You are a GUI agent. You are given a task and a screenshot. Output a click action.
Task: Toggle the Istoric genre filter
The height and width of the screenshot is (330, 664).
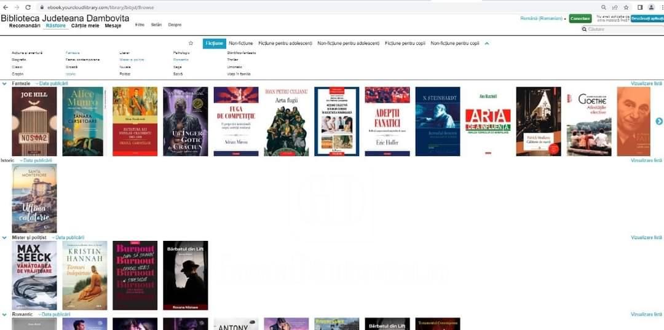point(70,74)
